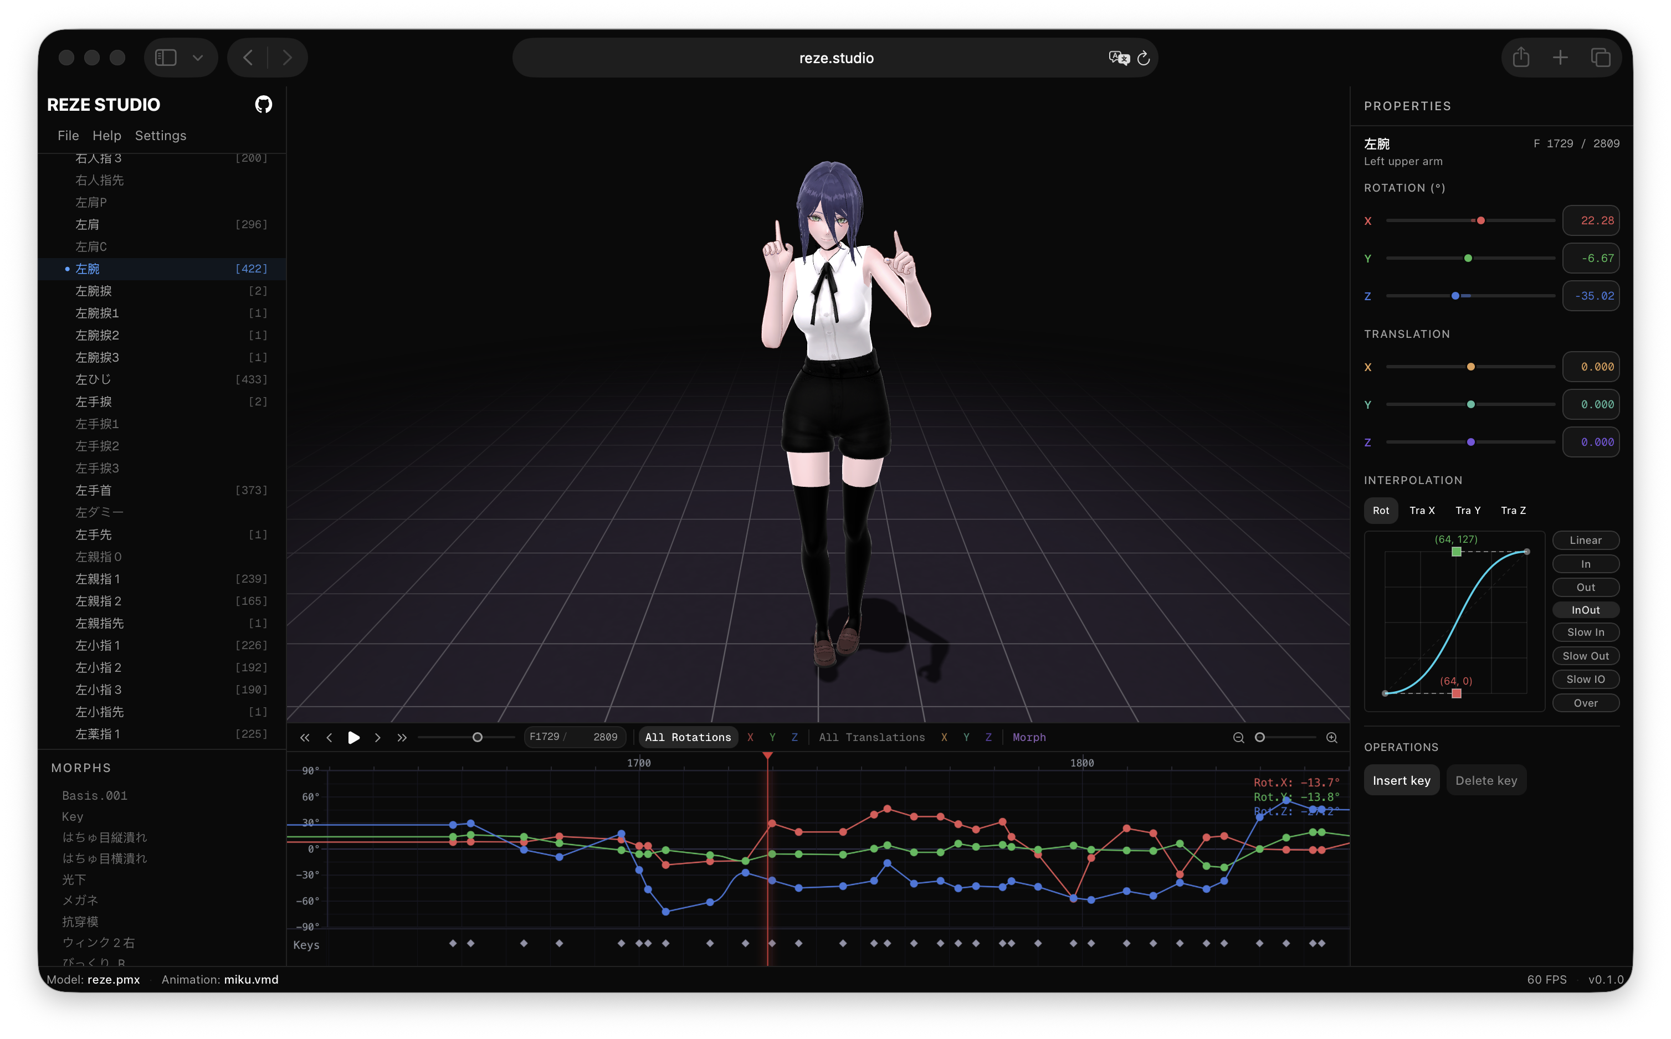
Task: Toggle the All Translations curve filter
Action: [x=872, y=737]
